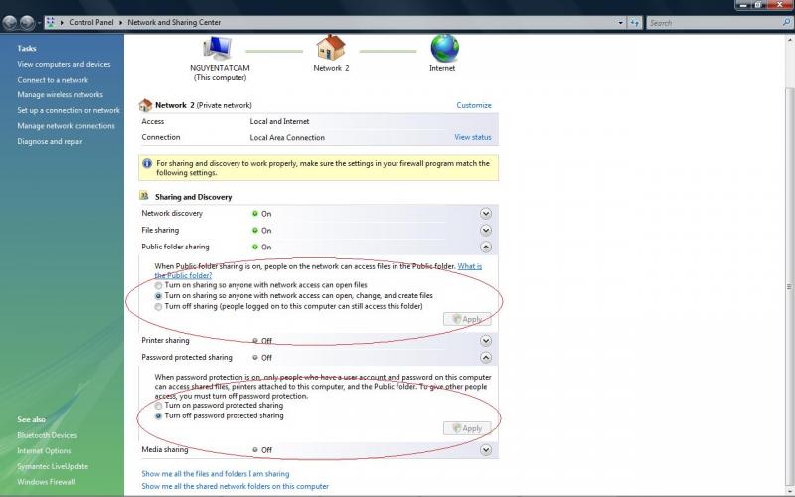795x497 pixels.
Task: Select Turn off sharing for Public folder
Action: pos(158,307)
